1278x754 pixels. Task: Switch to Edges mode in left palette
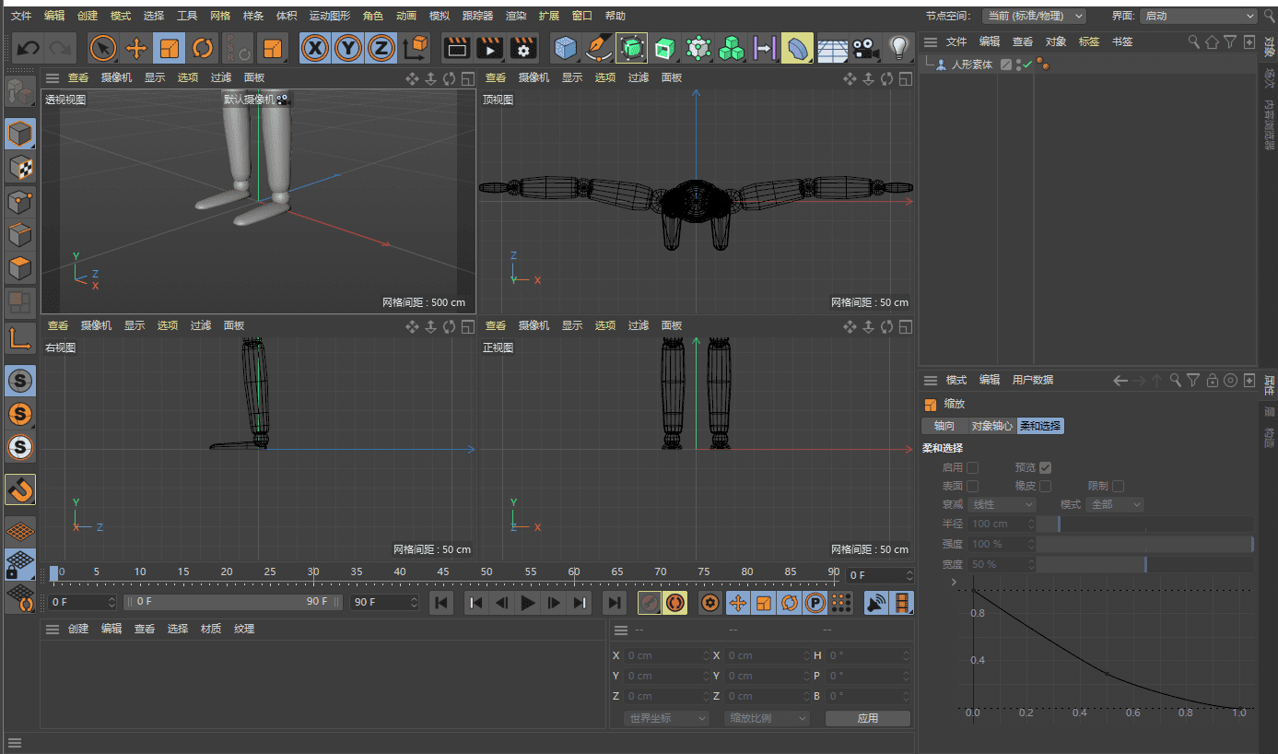click(20, 234)
